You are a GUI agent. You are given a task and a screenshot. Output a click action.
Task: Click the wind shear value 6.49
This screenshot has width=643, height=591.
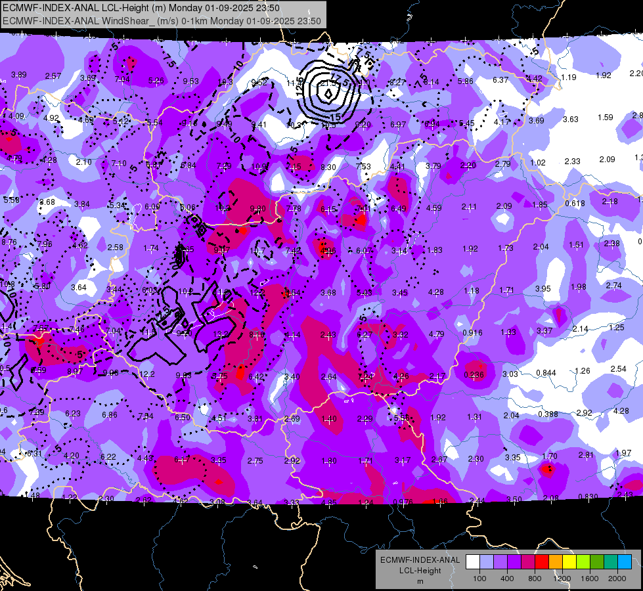click(399, 208)
